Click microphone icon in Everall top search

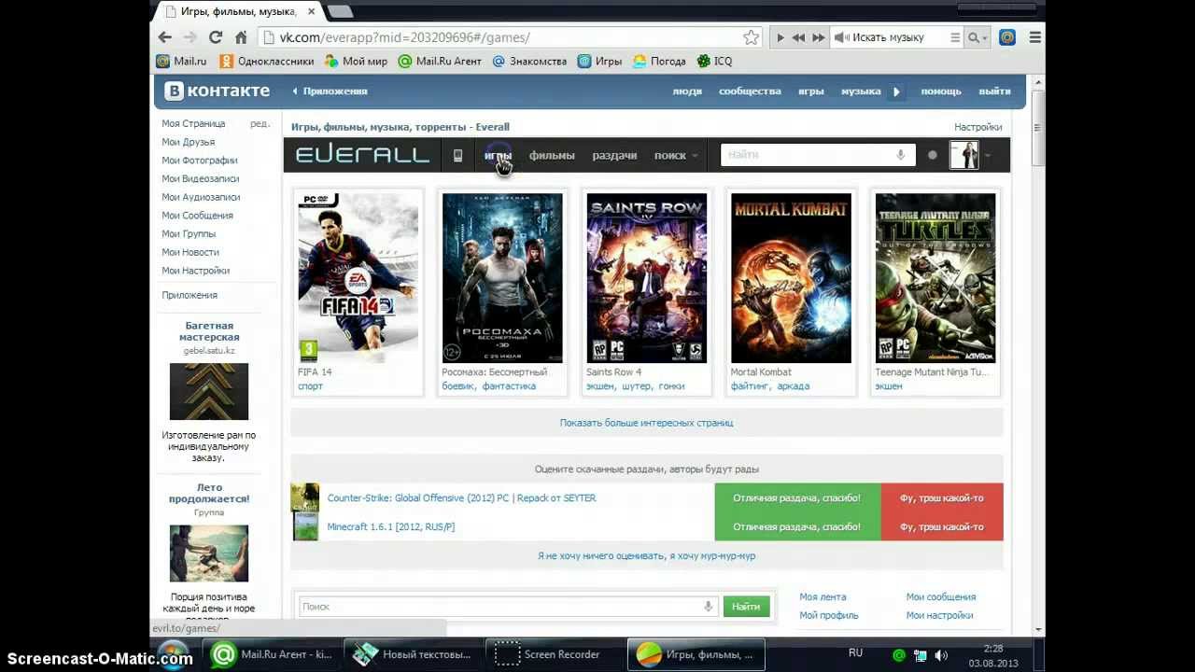[900, 155]
